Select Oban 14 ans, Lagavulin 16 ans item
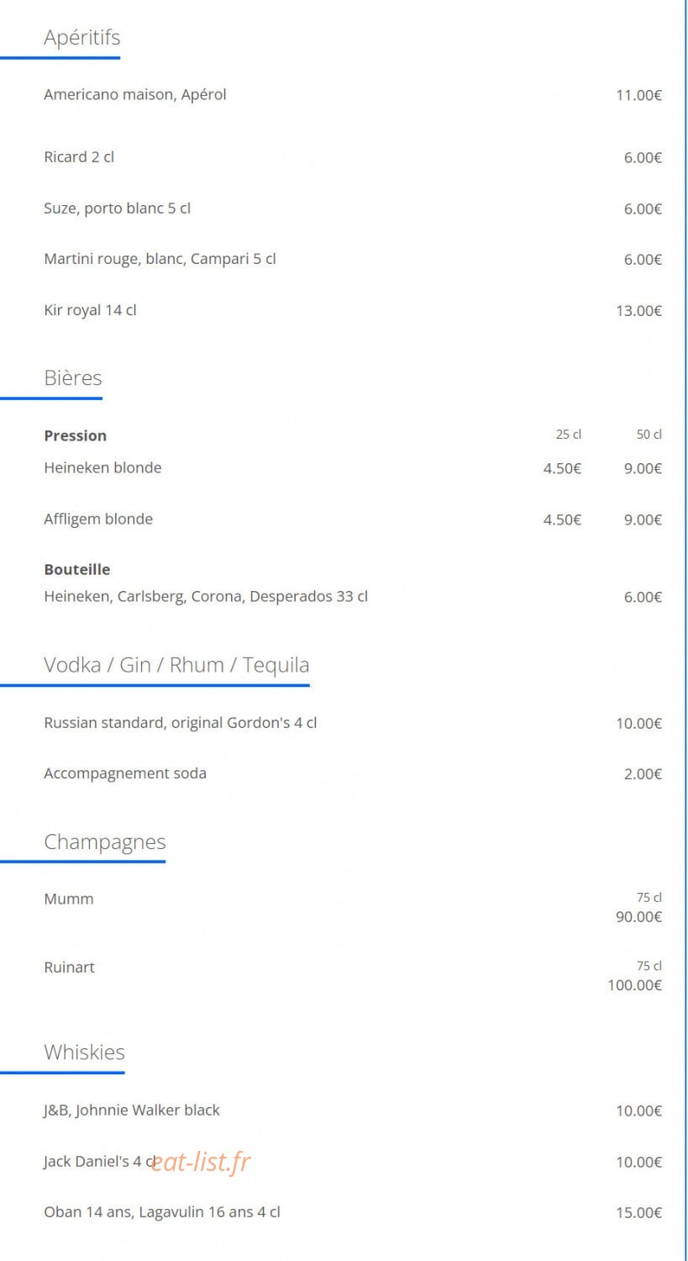 162,1212
